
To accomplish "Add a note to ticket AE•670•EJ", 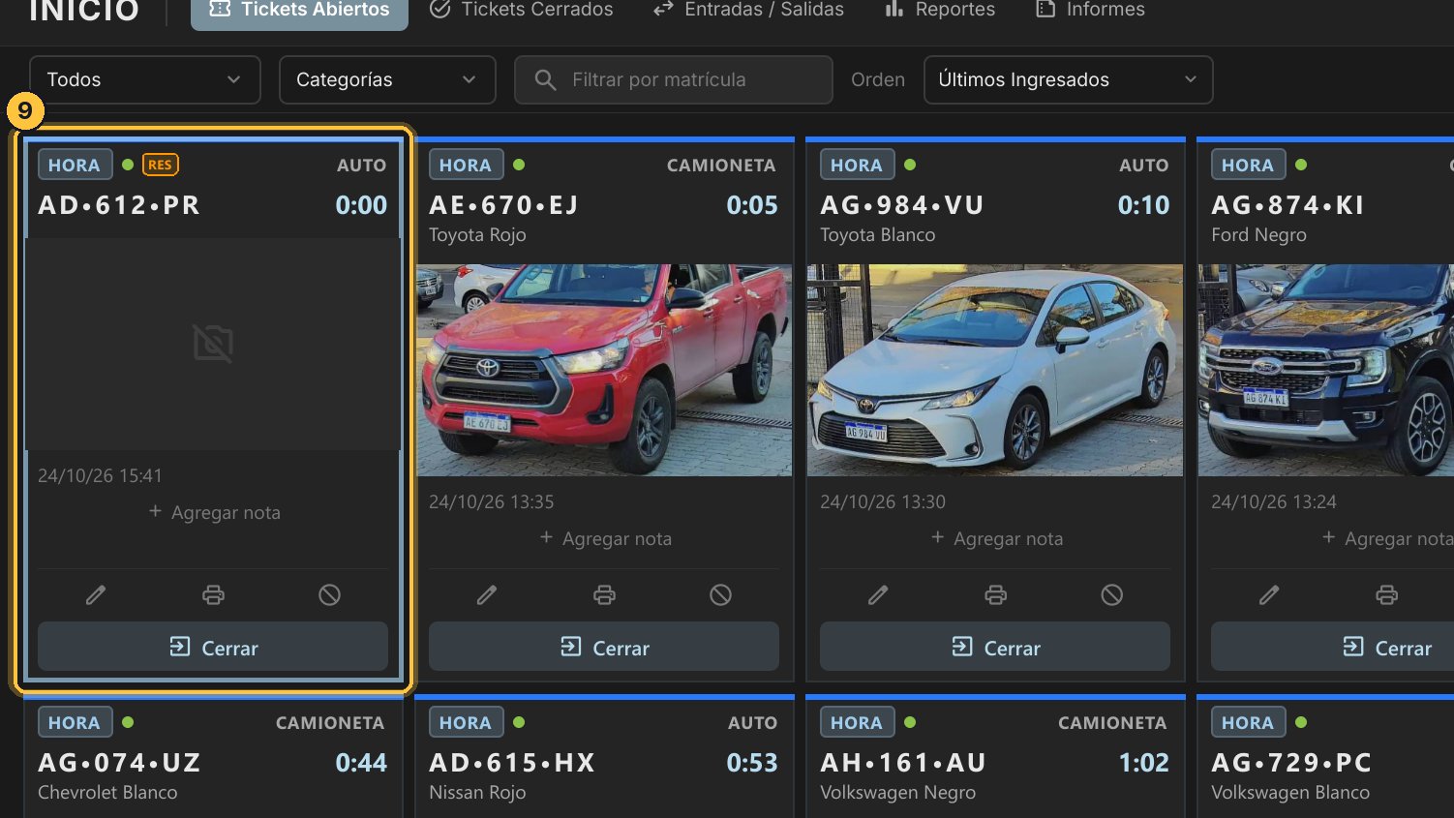I will click(605, 538).
